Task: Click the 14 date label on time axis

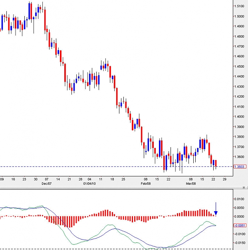Action: [x=58, y=179]
